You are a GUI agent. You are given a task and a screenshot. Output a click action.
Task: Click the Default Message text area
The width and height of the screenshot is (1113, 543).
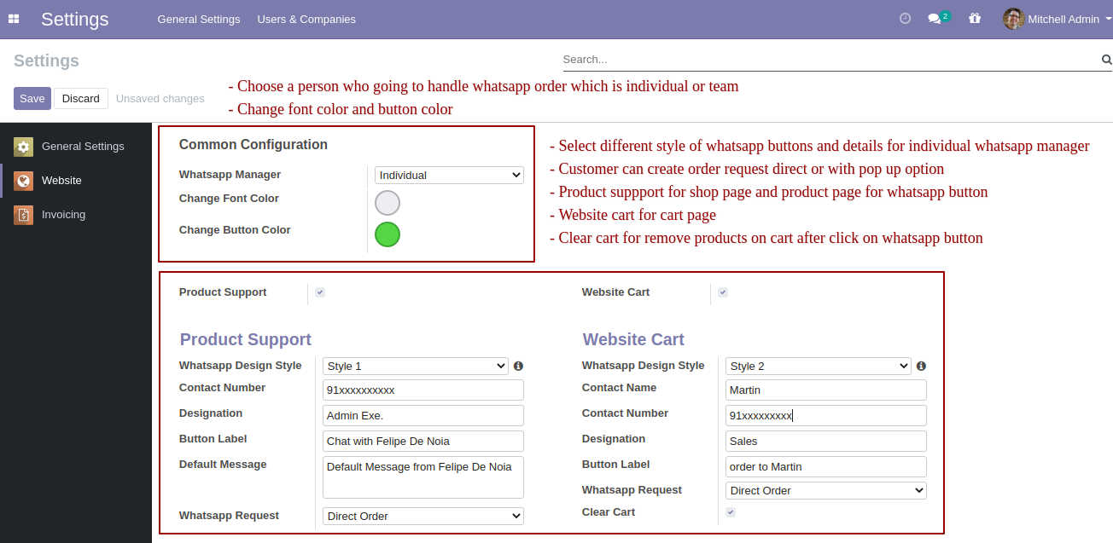pyautogui.click(x=423, y=477)
